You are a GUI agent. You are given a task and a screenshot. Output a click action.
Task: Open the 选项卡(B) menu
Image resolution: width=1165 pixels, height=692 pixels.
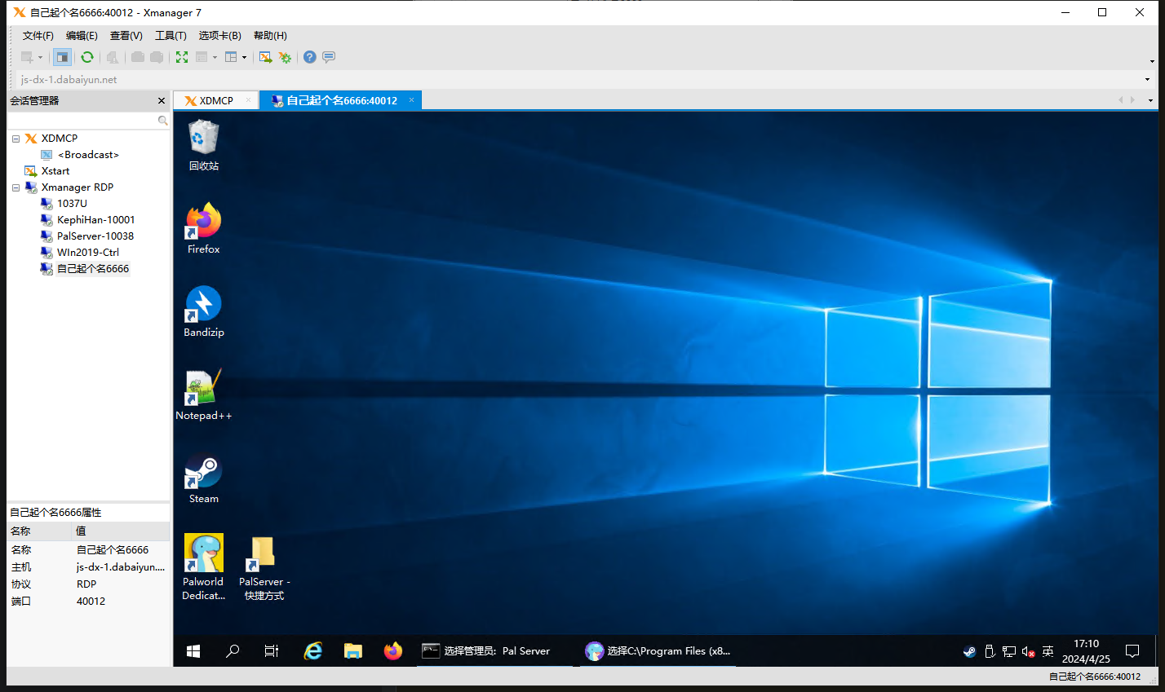click(x=219, y=36)
